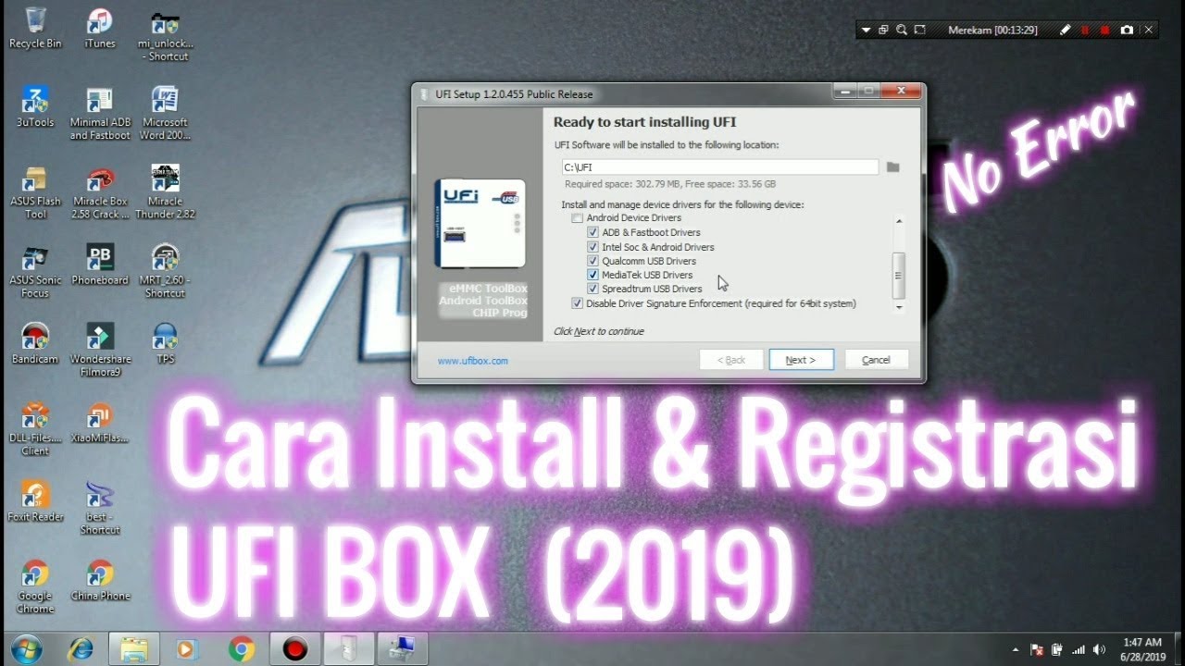Open the best - Shortcut icon
This screenshot has height=666, width=1185.
pos(100,507)
